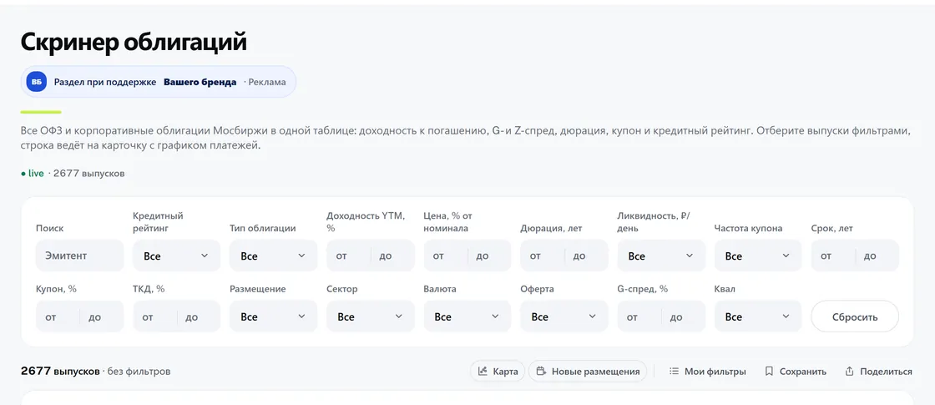Expand the Квал dropdown
Image resolution: width=935 pixels, height=405 pixels.
(758, 316)
